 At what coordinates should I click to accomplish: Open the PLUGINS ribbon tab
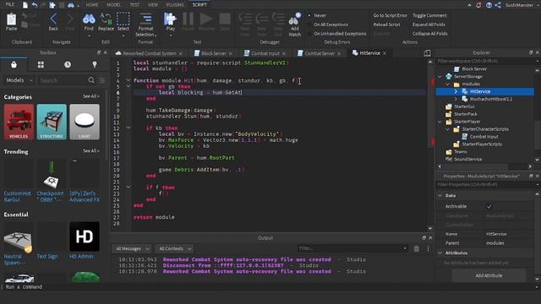[175, 5]
